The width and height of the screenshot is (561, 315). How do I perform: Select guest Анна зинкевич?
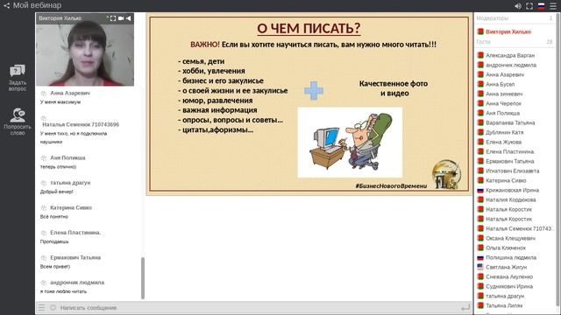click(x=504, y=94)
